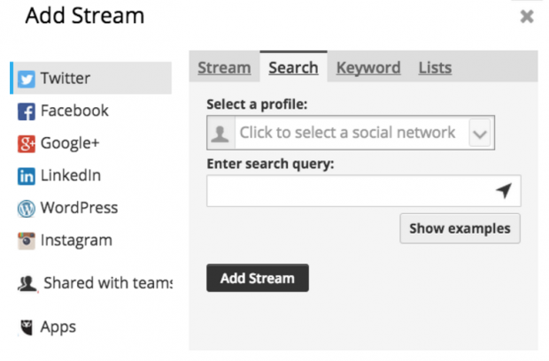Click the Shared with teams people icon
549x361 pixels.
(27, 284)
